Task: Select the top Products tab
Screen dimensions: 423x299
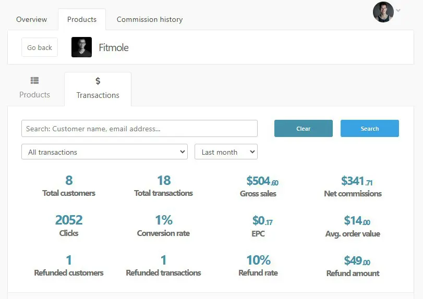Action: [82, 19]
